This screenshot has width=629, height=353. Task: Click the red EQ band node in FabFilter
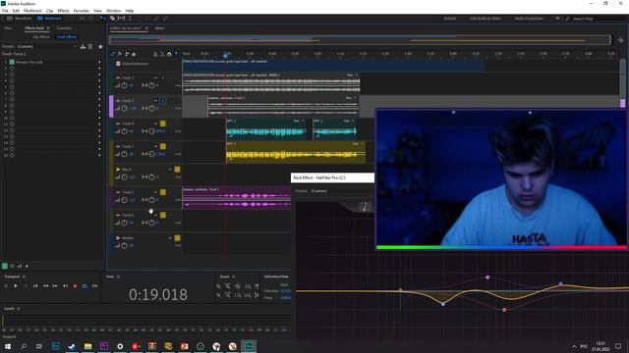pyautogui.click(x=504, y=310)
